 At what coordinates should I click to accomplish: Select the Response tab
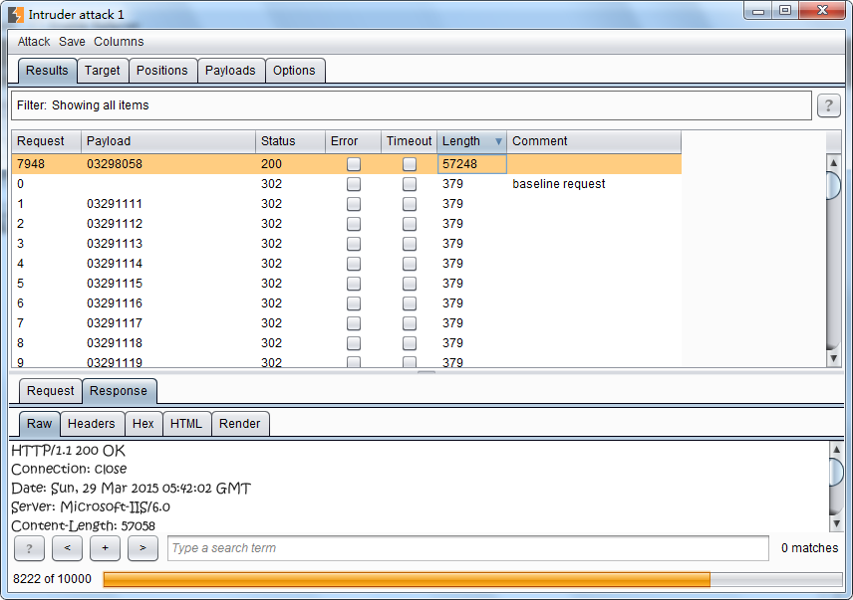119,391
